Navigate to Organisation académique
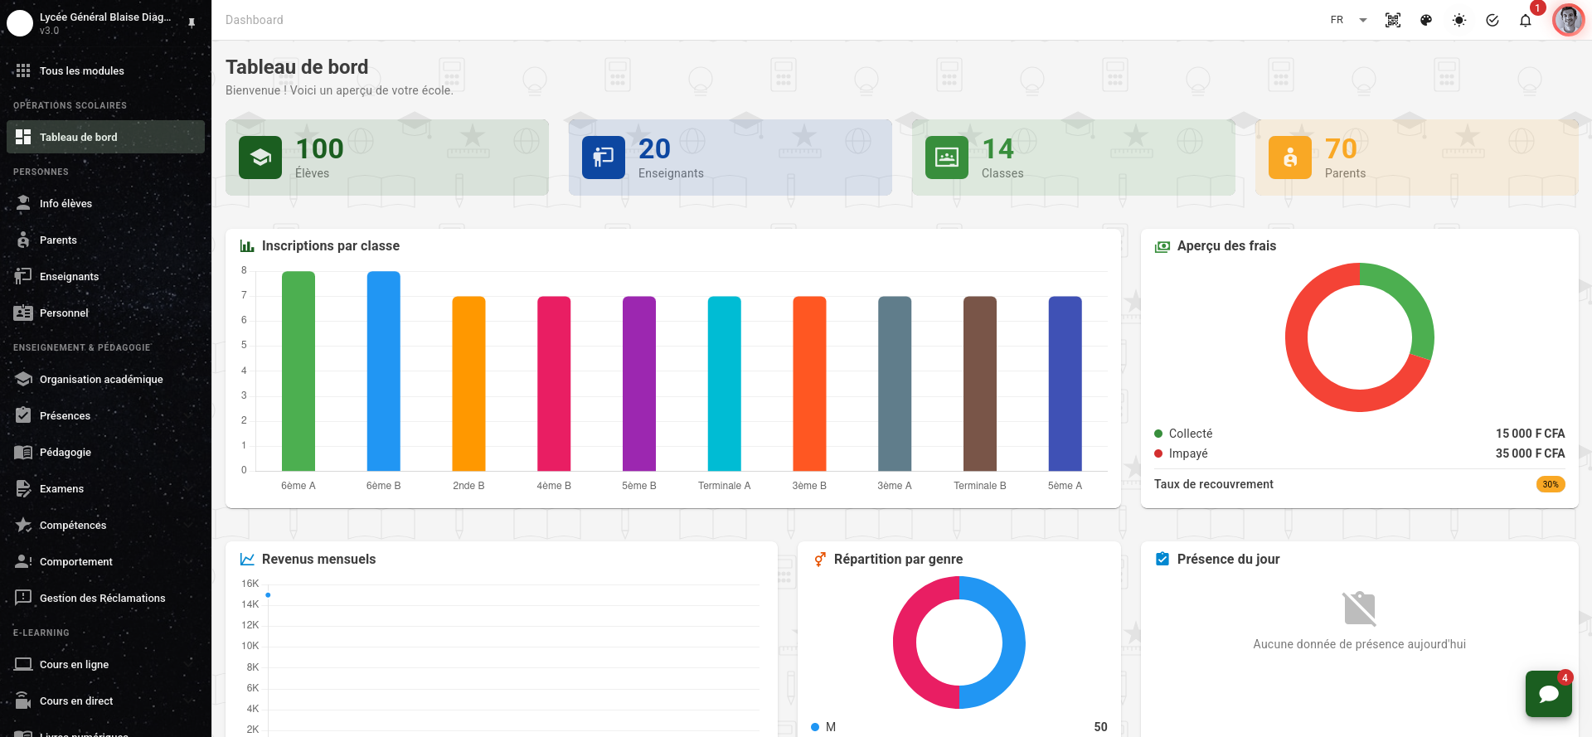 [105, 379]
